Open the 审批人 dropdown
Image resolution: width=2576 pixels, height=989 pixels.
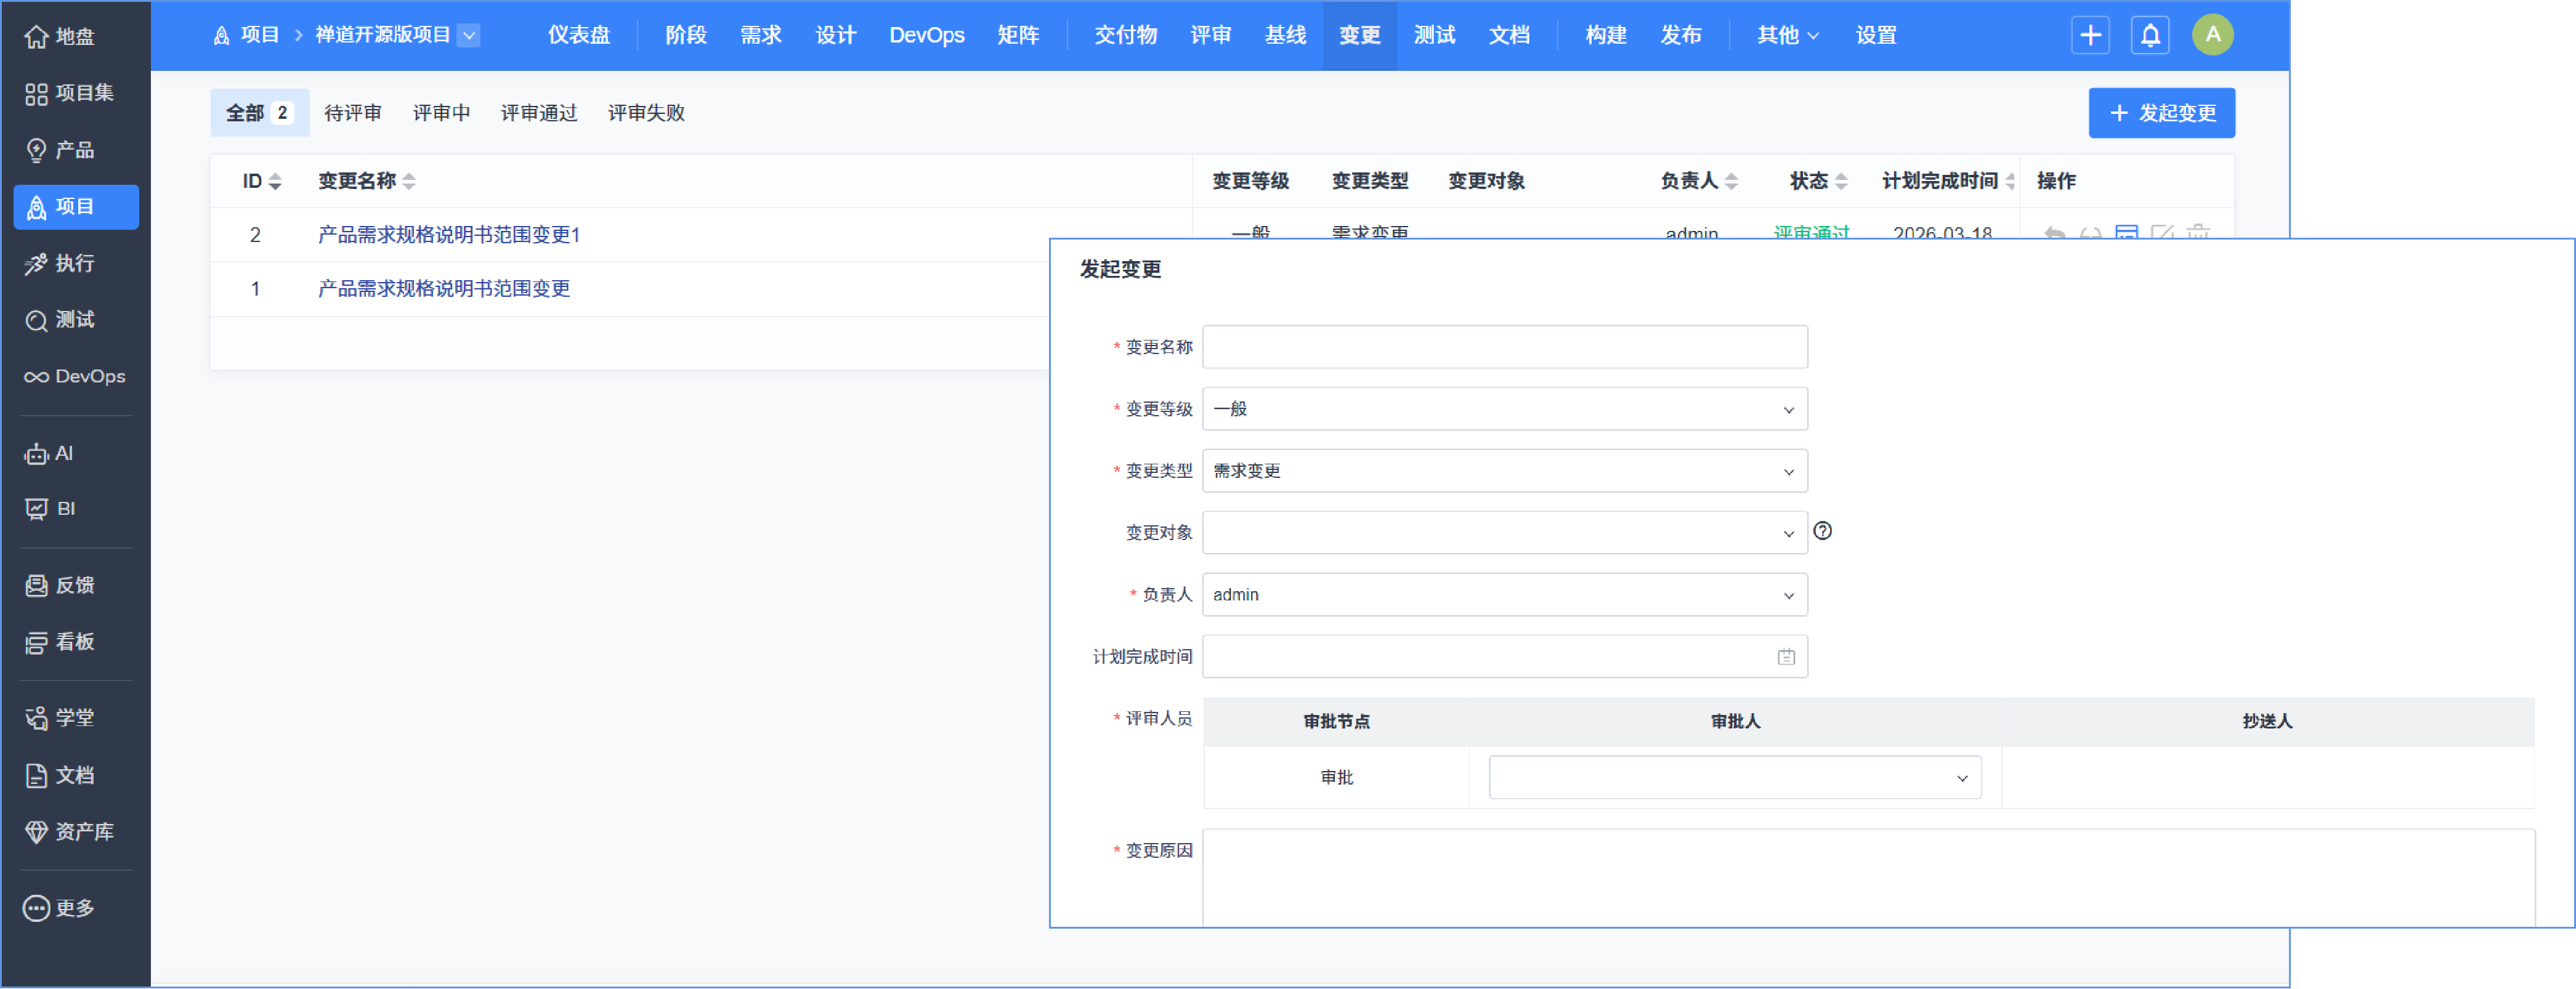1735,778
